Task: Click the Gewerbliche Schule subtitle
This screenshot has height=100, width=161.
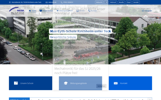Action: 63,37
